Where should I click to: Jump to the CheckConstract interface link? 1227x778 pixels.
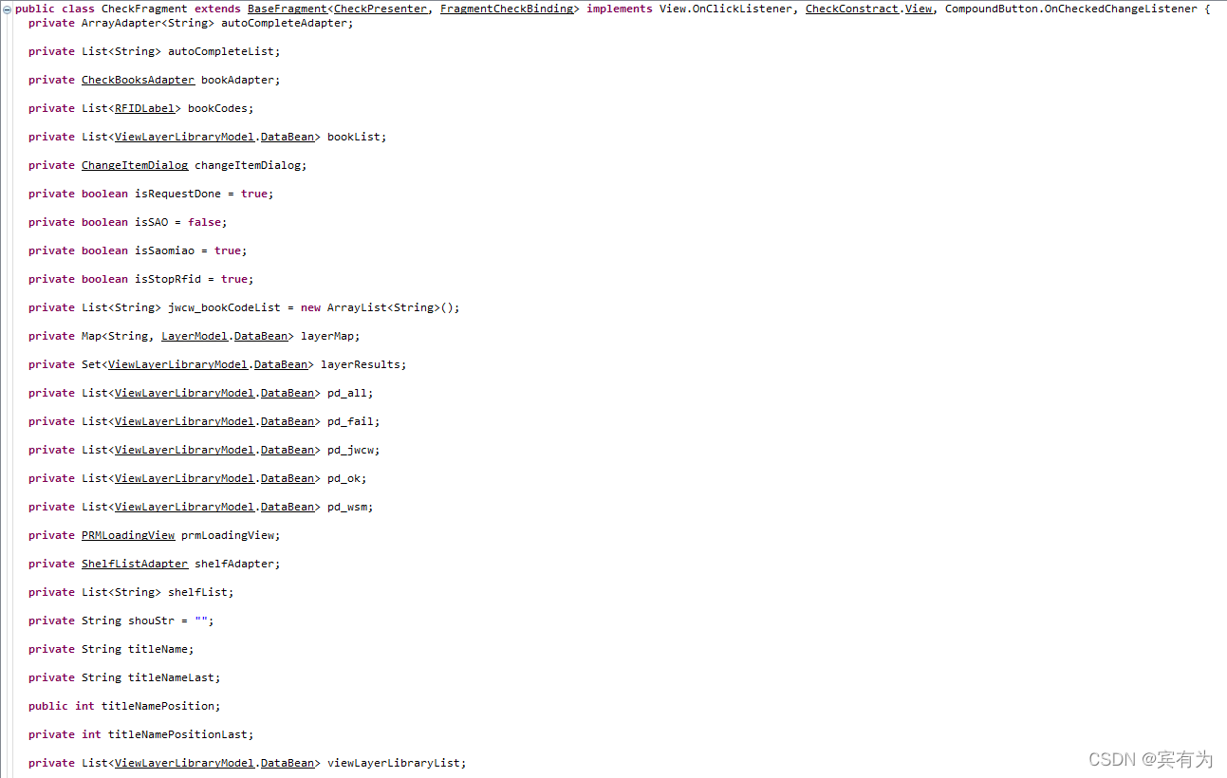click(x=852, y=9)
